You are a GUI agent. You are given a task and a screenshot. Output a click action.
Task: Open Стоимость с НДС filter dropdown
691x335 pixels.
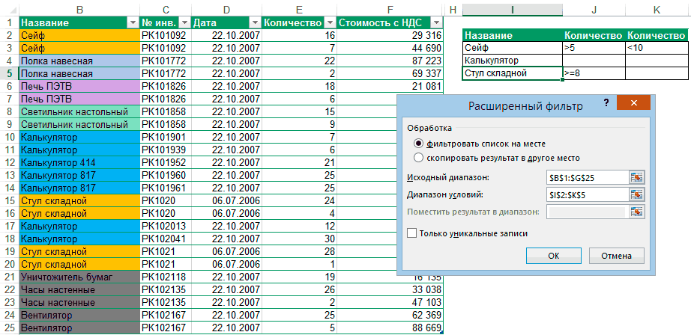(436, 22)
